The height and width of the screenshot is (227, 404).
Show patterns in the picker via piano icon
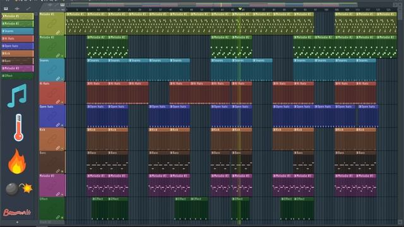click(x=6, y=8)
